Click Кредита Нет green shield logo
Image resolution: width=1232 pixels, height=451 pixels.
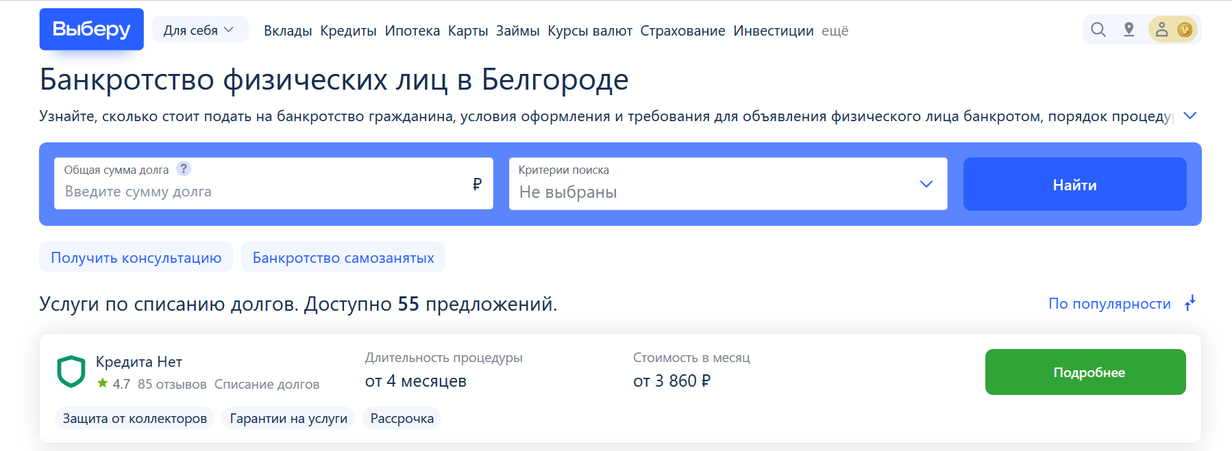tap(71, 372)
